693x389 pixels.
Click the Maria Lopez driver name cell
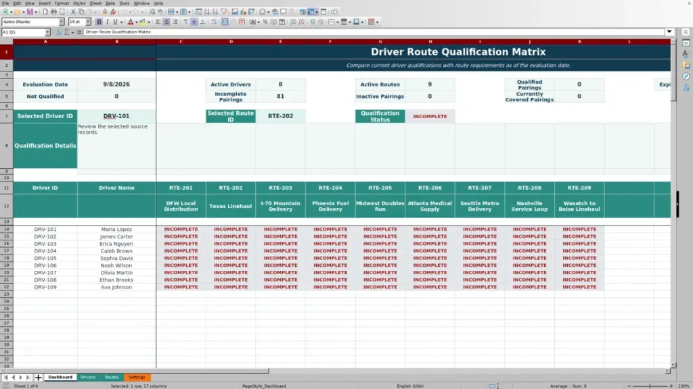click(116, 230)
